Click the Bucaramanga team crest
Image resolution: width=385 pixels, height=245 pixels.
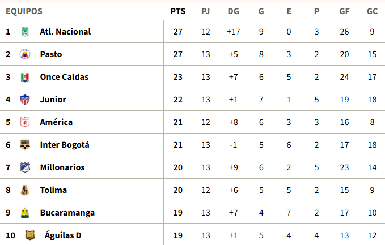click(x=24, y=213)
